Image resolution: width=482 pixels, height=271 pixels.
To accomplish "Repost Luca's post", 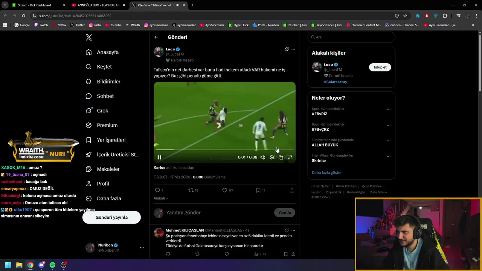I will [191, 190].
